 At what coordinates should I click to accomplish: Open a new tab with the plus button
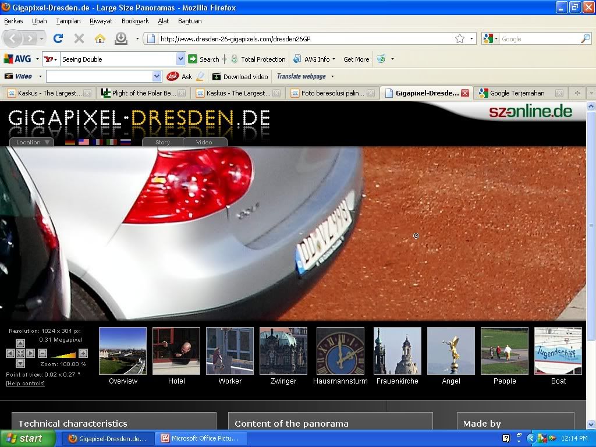point(577,93)
